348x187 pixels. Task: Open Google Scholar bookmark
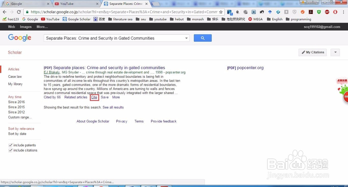pos(77,19)
